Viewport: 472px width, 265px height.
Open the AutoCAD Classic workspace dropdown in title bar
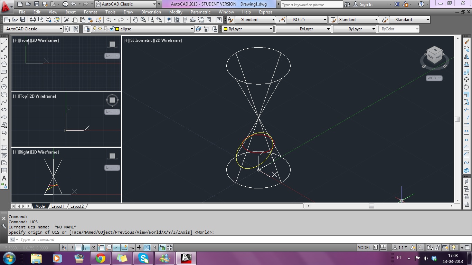[x=125, y=4]
